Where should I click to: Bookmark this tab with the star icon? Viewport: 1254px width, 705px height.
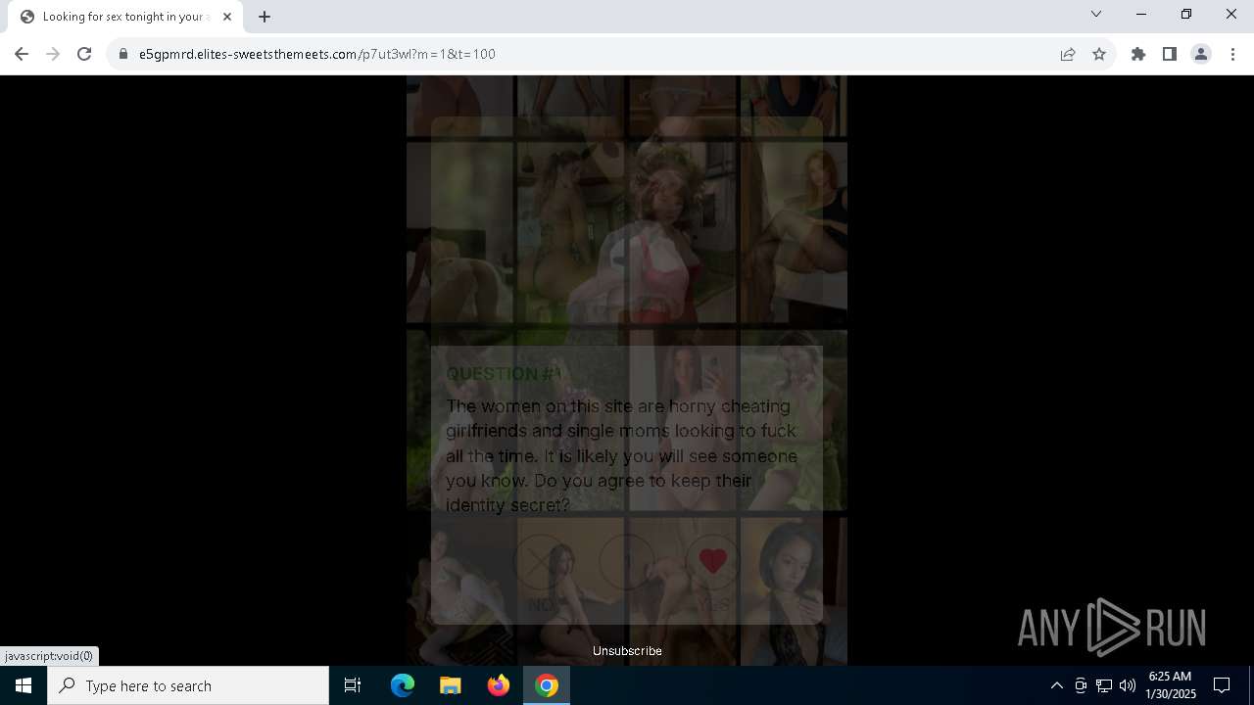pyautogui.click(x=1099, y=54)
